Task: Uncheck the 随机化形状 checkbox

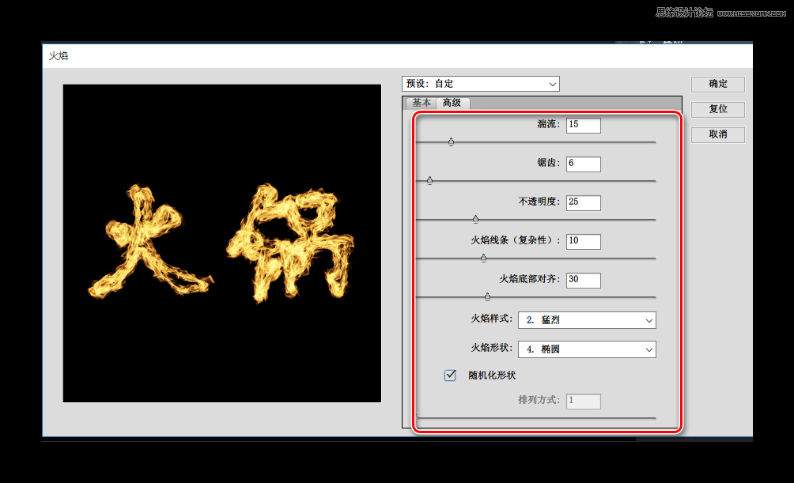Action: click(x=450, y=375)
